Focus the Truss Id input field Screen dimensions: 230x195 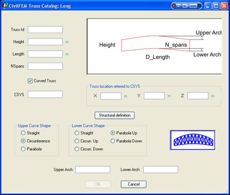tap(45, 29)
